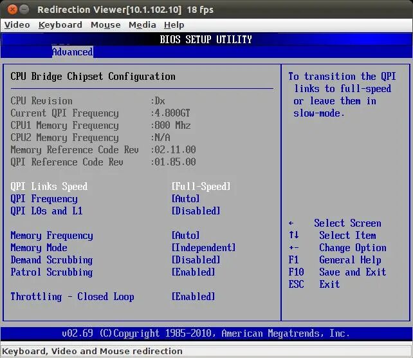Click the American Megatrends copyright line
The width and height of the screenshot is (413, 358).
coord(206,334)
